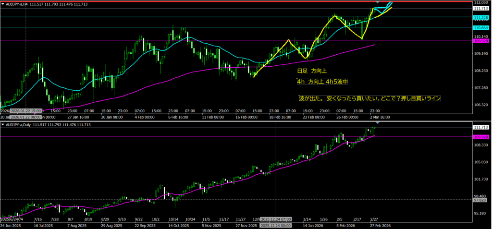This screenshot has height=229, width=492.
Task: Click the magenta 109.928 label on Daily chart
Action: coord(481,136)
